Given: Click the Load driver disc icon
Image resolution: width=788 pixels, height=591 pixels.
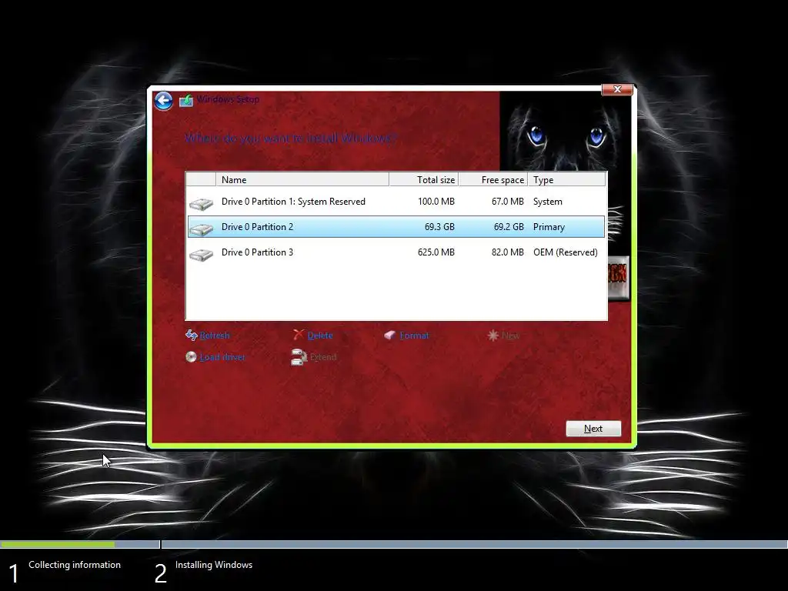Looking at the screenshot, I should coord(191,357).
